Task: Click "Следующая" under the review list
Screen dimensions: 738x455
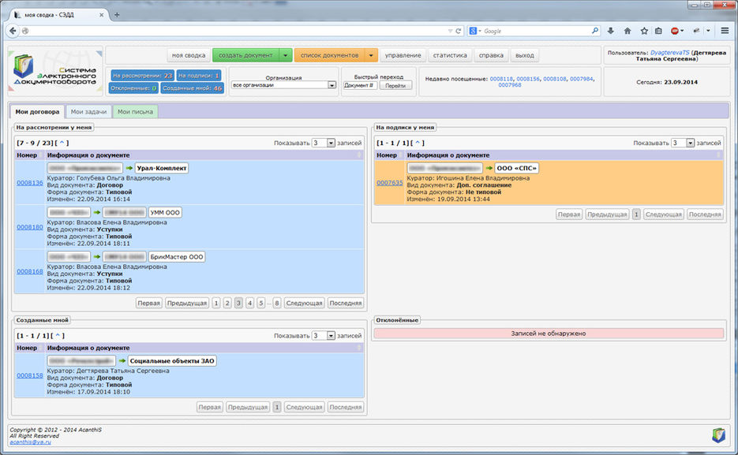Action: pos(304,303)
